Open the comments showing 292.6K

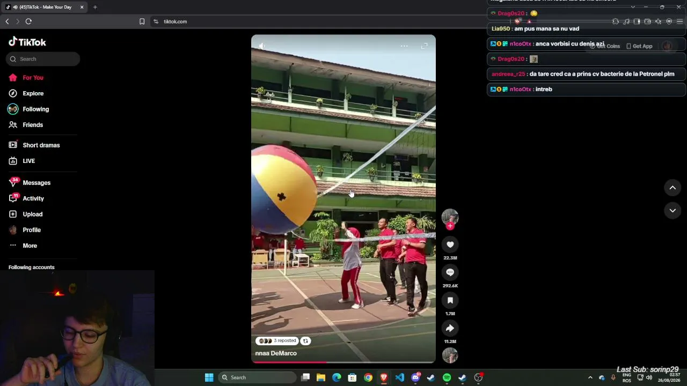[x=450, y=272]
